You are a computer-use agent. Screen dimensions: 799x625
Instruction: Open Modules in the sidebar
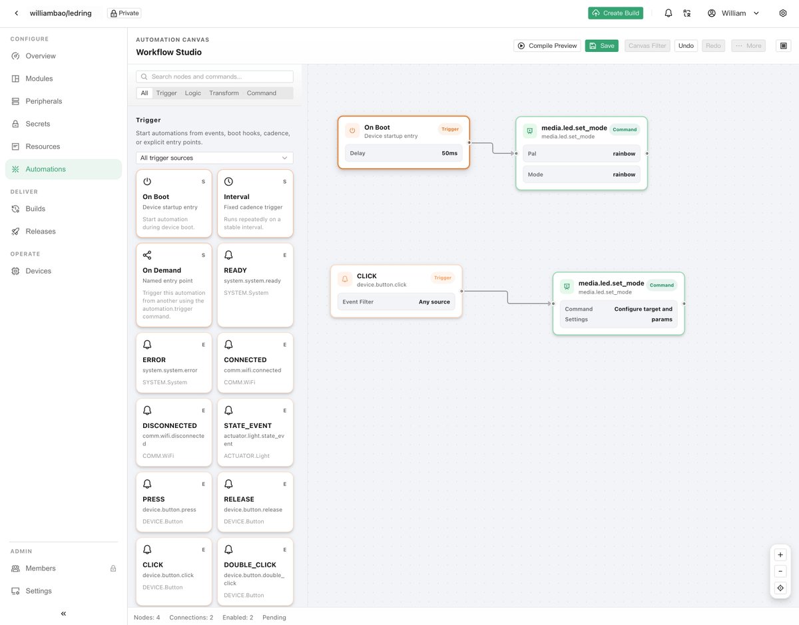click(x=63, y=79)
